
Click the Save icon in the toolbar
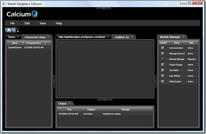click(x=9, y=30)
